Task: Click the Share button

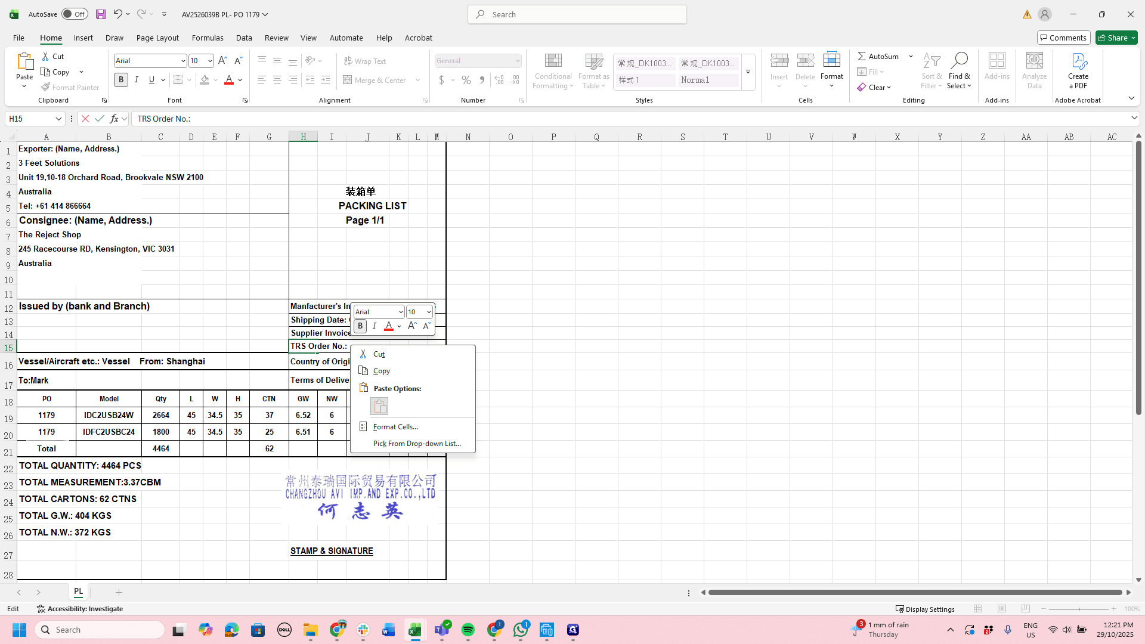Action: [x=1116, y=38]
